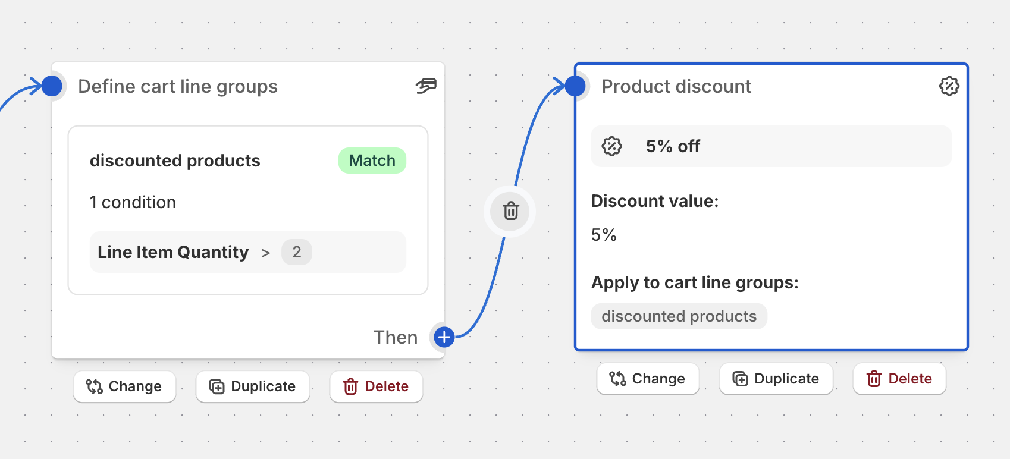This screenshot has height=459, width=1010.
Task: Delete the Product discount node
Action: pyautogui.click(x=899, y=379)
